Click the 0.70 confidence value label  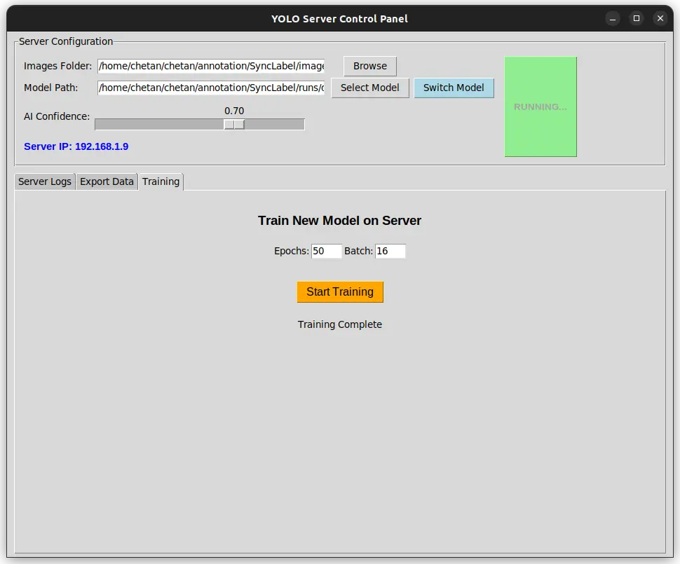(x=235, y=110)
